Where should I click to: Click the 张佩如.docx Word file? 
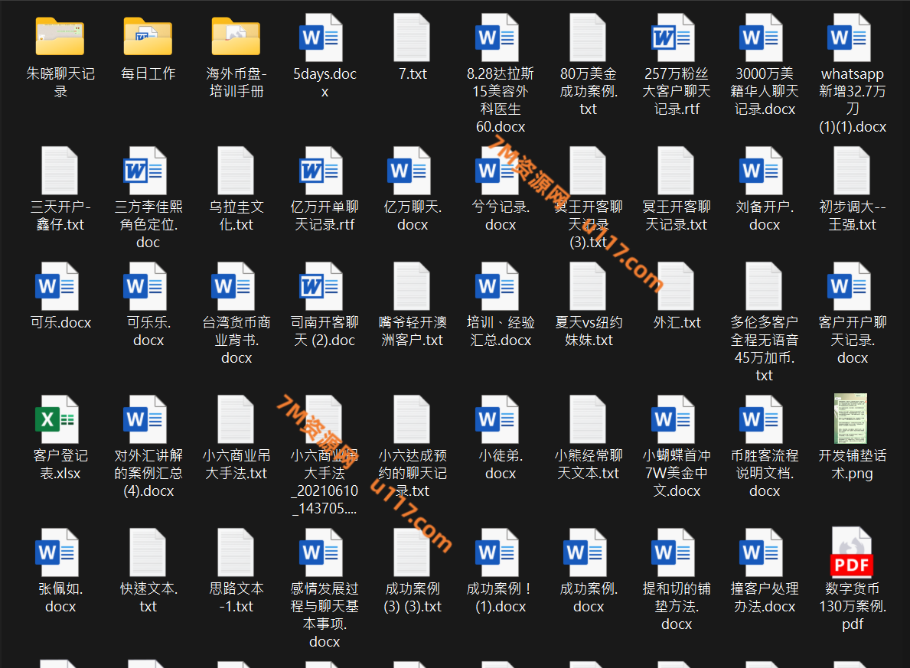pos(60,552)
